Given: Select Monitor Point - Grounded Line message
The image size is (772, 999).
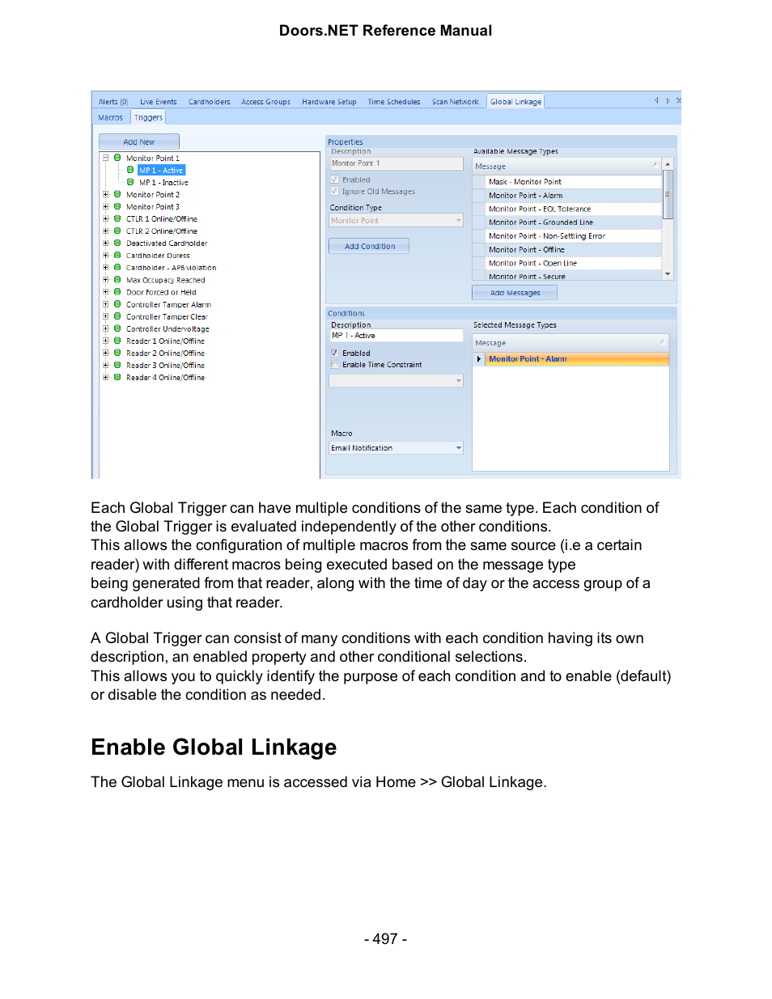Looking at the screenshot, I should pyautogui.click(x=573, y=222).
